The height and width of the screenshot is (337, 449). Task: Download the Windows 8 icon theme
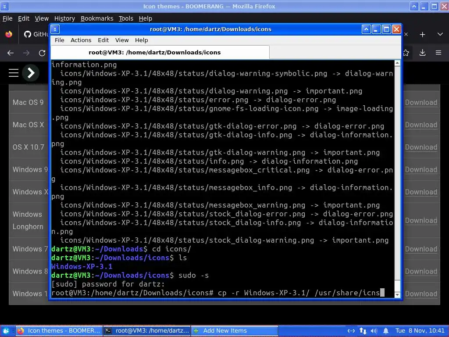[421, 271]
